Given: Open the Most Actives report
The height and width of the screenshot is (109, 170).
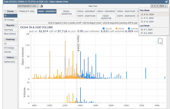Looking at the screenshot, I should pyautogui.click(x=11, y=34).
